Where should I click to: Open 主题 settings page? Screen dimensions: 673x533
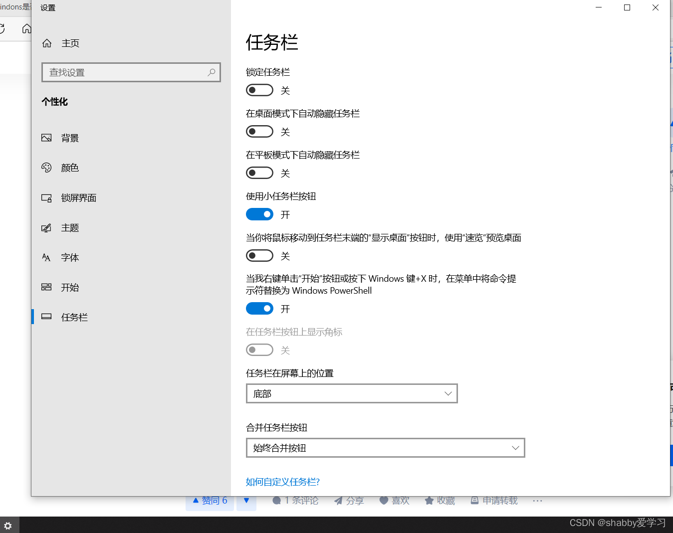70,228
